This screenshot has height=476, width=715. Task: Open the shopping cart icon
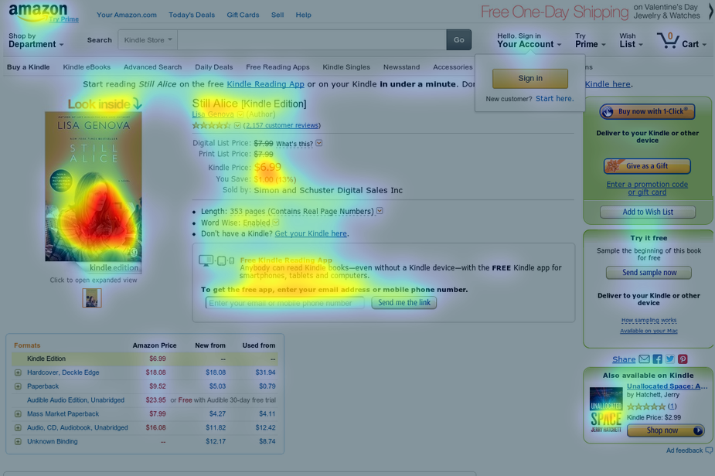pos(668,41)
